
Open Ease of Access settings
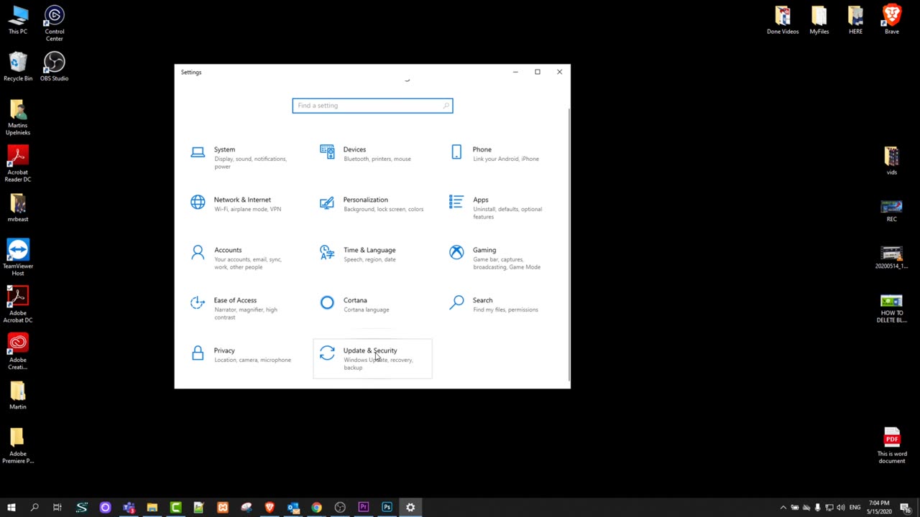(243, 308)
